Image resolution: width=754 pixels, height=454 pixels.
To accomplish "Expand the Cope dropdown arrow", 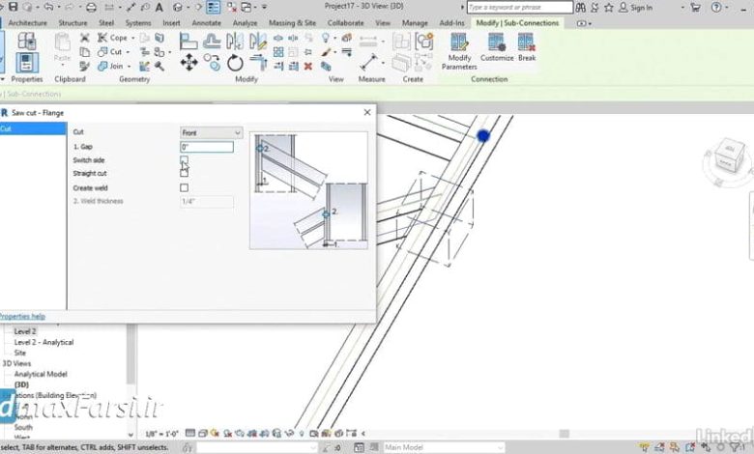I will pos(133,38).
